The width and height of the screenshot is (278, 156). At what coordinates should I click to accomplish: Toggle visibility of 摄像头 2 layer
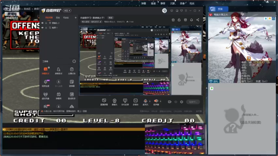point(42,23)
